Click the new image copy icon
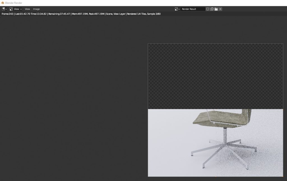The image size is (287, 181). tap(212, 9)
